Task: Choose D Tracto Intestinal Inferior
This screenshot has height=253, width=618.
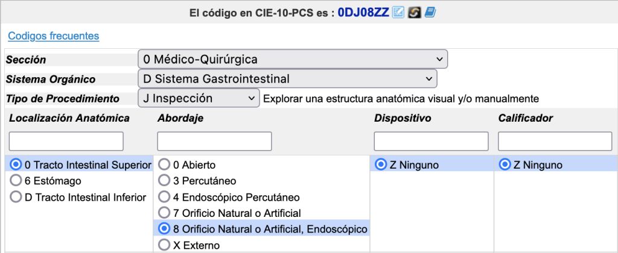Action: (16, 197)
